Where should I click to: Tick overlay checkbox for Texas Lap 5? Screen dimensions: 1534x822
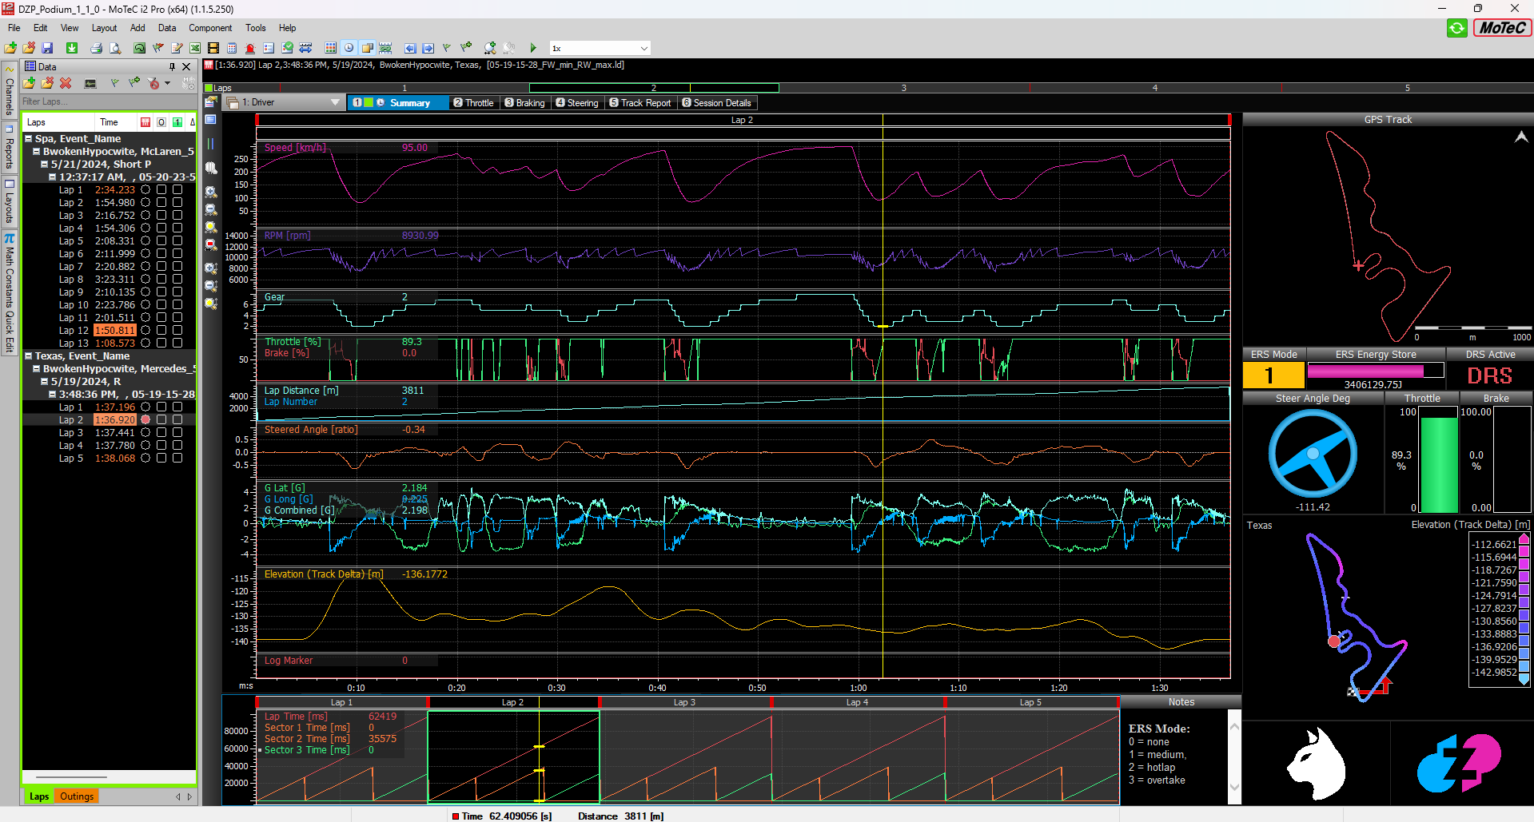click(161, 459)
